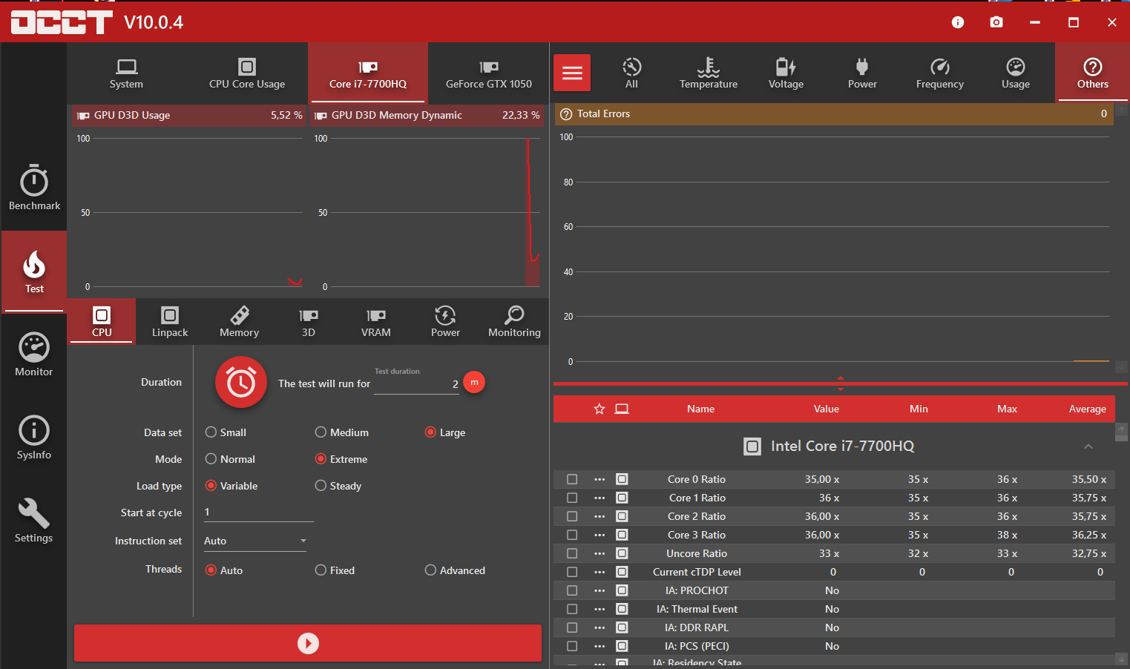Filter sensors by Usage
Image resolution: width=1130 pixels, height=669 pixels.
click(1016, 73)
